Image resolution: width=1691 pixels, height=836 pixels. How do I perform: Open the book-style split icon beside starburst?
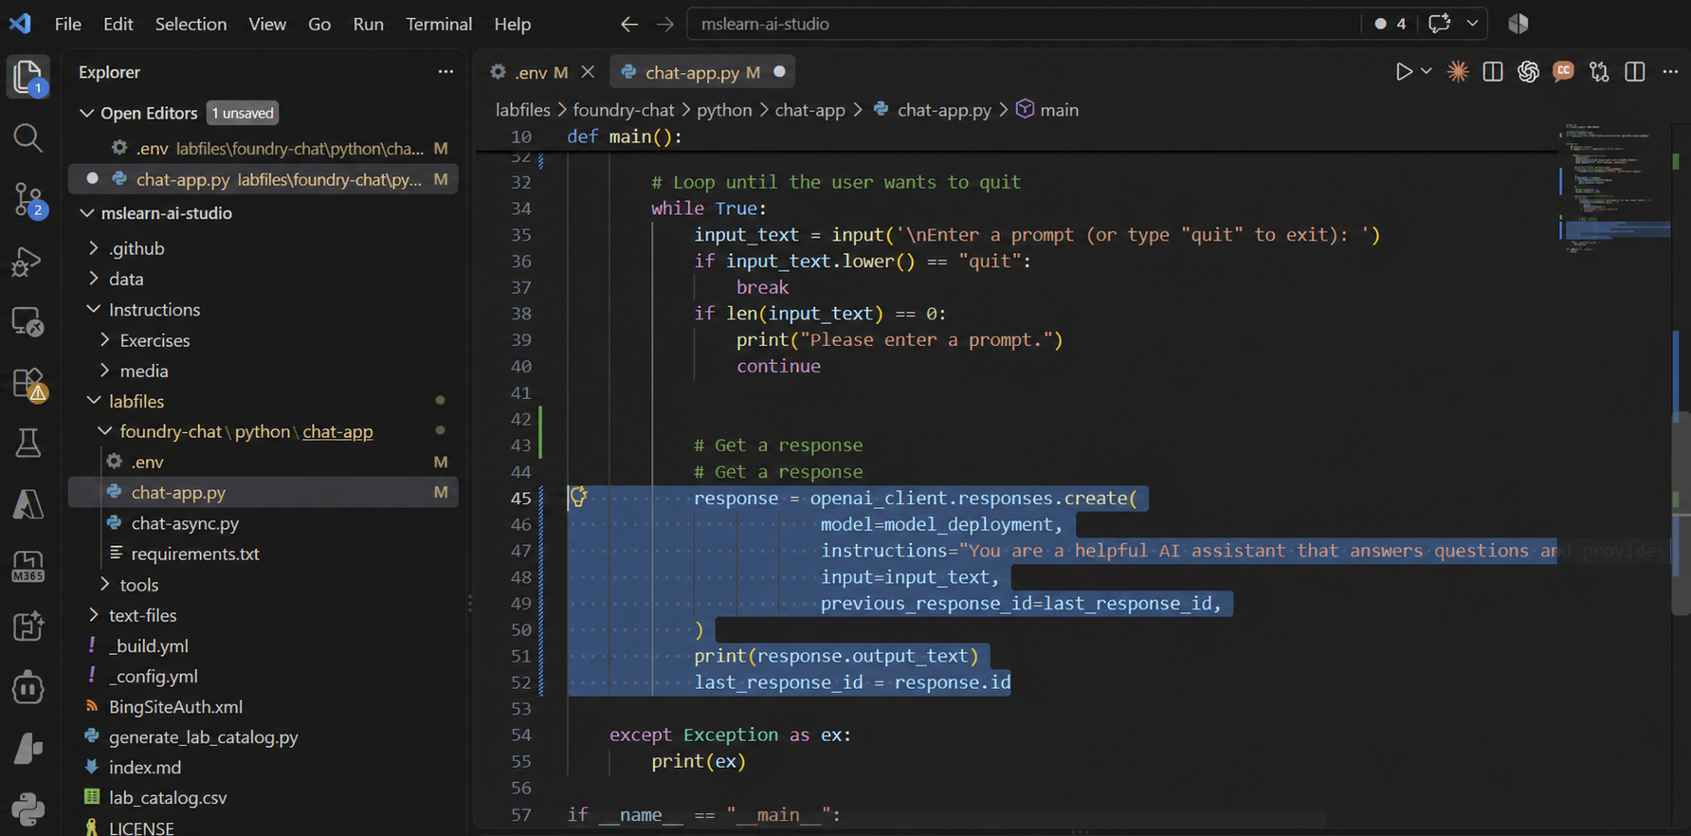[1493, 72]
